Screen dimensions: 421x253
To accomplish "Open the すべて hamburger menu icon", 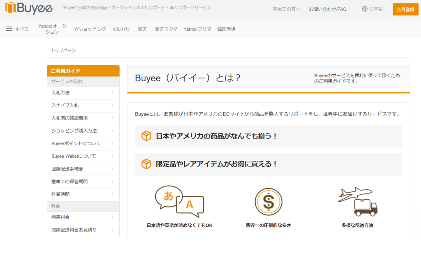I will pyautogui.click(x=9, y=29).
